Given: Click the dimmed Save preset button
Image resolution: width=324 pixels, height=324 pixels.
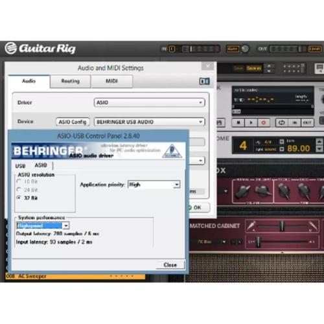Looking at the screenshot, I should coord(238,68).
